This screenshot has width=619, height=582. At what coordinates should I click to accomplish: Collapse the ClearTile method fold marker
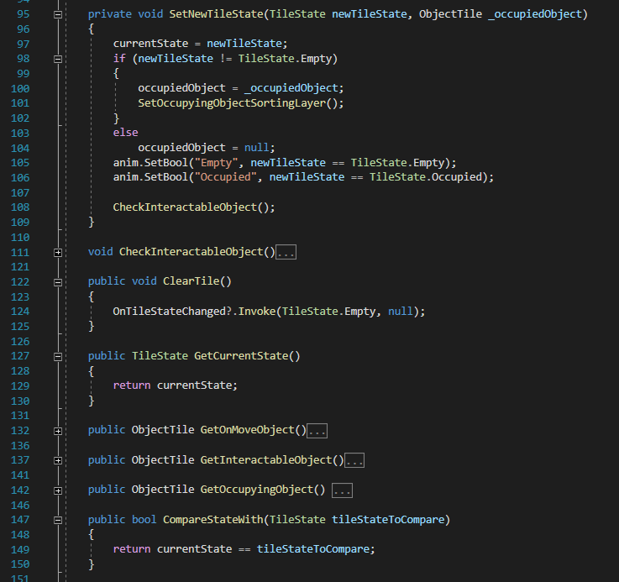[58, 282]
